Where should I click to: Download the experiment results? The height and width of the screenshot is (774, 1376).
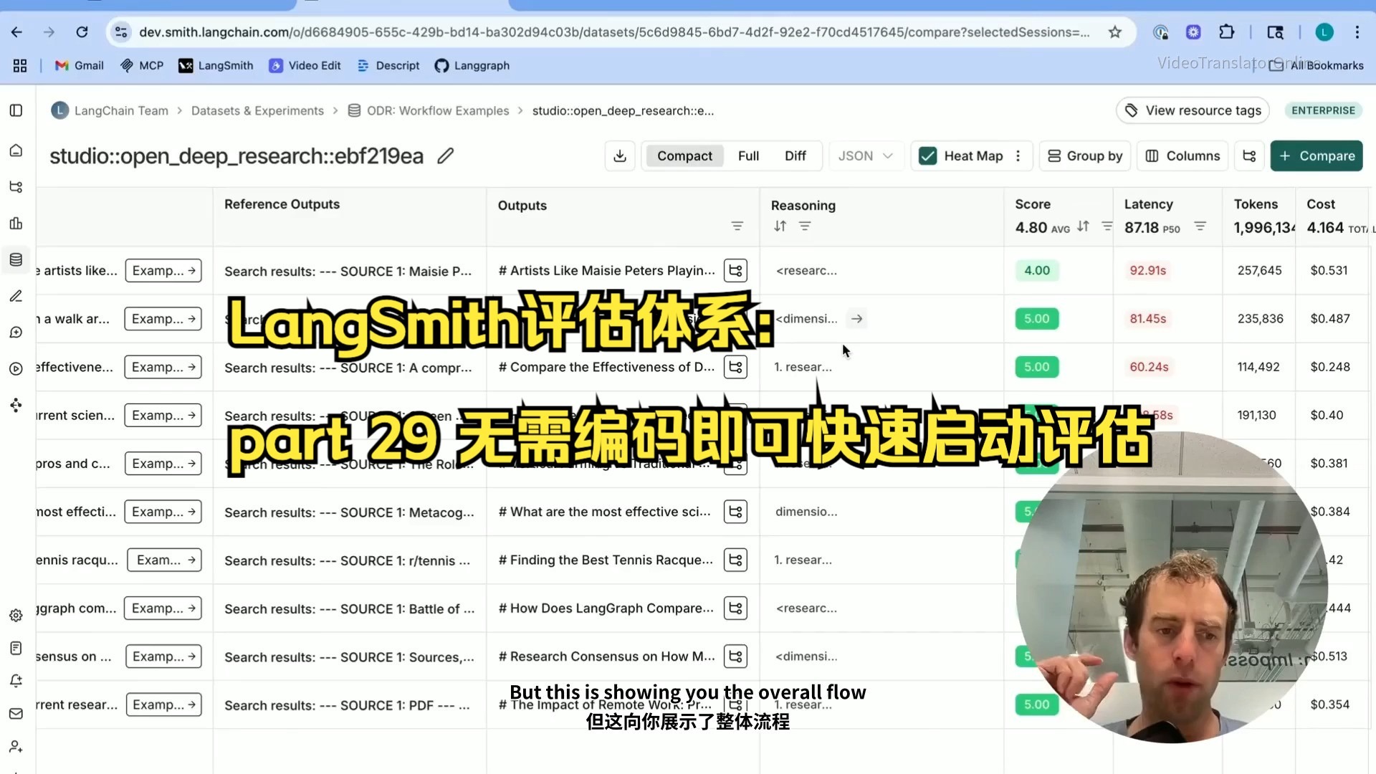pyautogui.click(x=620, y=156)
